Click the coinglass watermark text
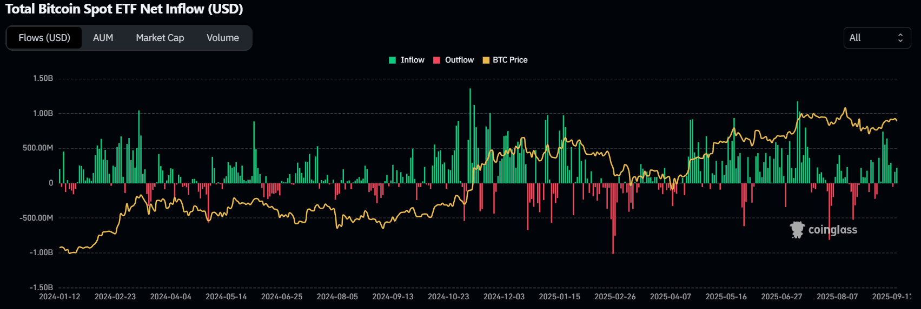921x309 pixels. [832, 230]
